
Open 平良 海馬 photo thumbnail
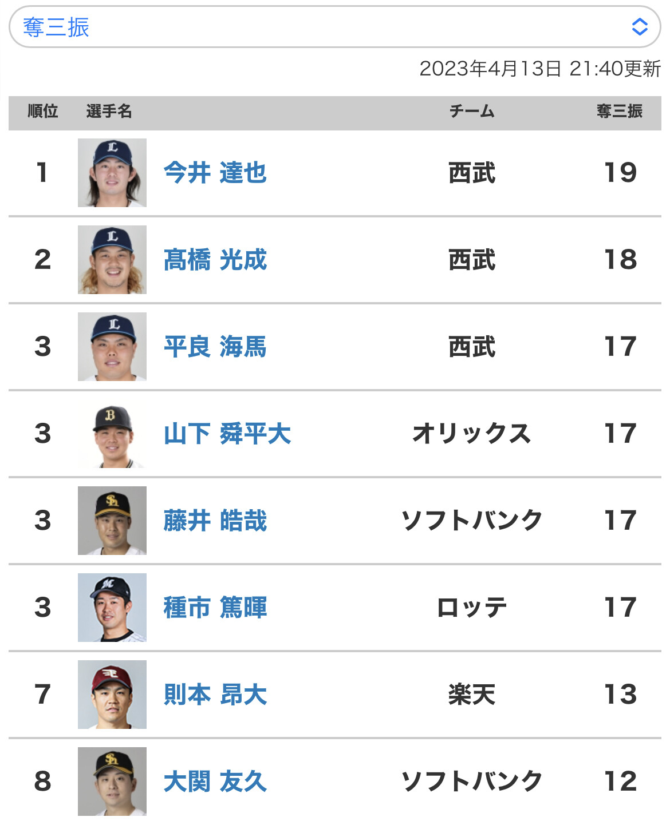coord(112,347)
